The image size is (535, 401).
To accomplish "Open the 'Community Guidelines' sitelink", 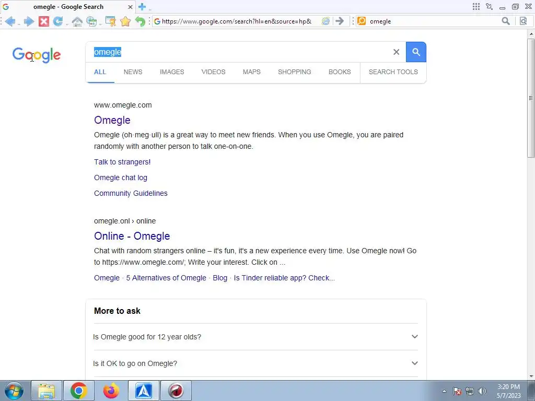I will coord(131,193).
